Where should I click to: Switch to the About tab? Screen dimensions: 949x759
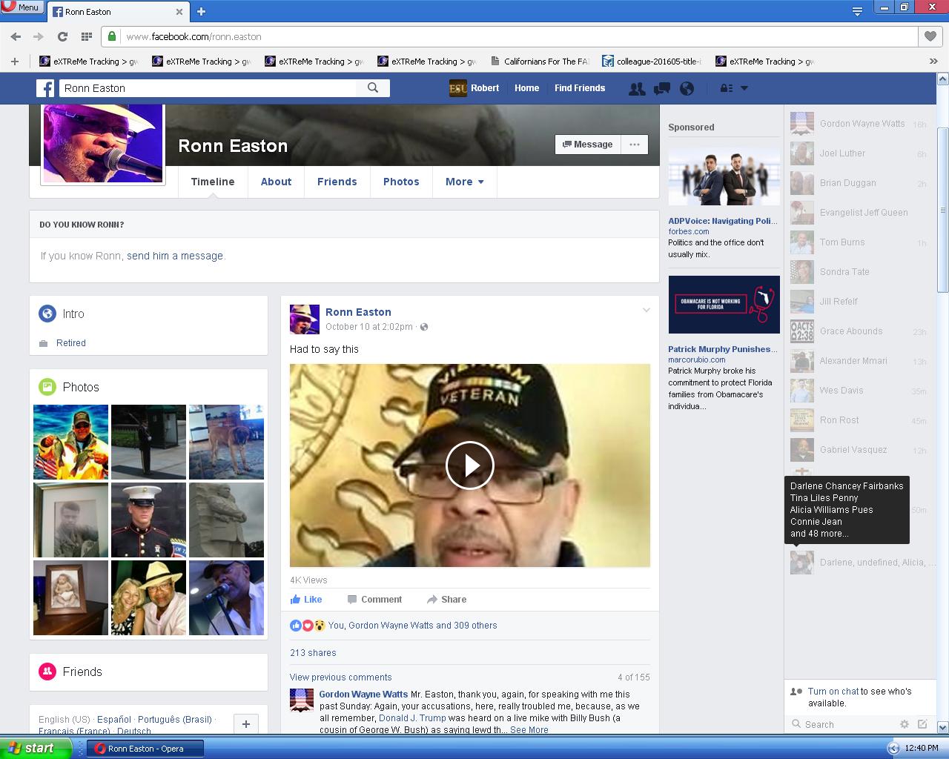[x=276, y=182]
